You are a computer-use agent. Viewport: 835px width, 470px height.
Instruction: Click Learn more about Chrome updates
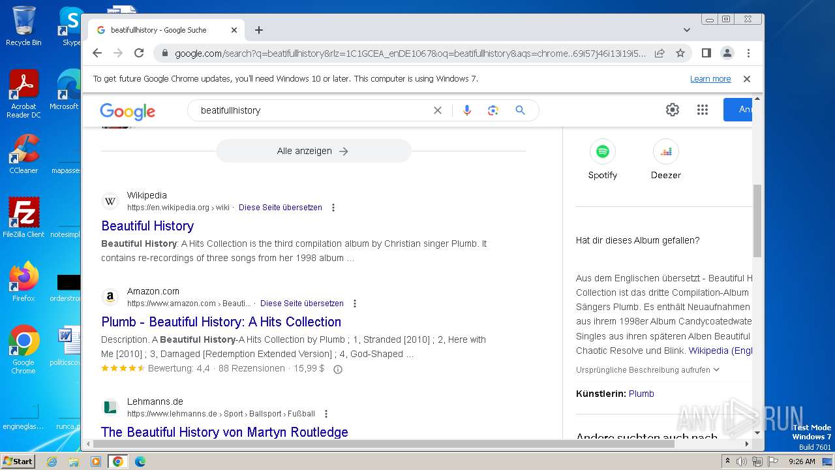(x=710, y=79)
